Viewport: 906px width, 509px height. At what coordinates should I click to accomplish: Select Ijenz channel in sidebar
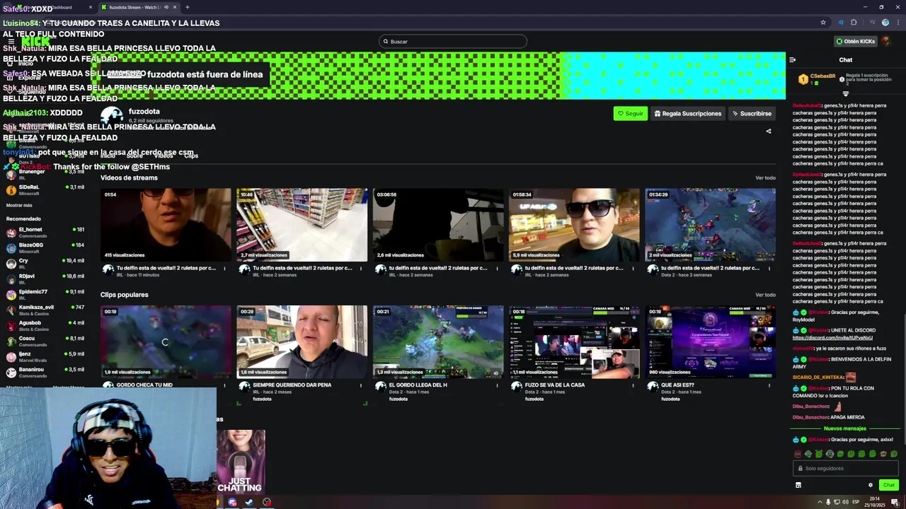(45, 357)
